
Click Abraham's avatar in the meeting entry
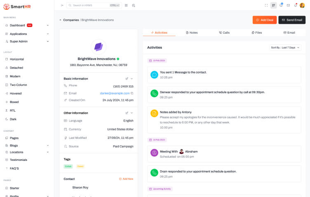pos(181,151)
